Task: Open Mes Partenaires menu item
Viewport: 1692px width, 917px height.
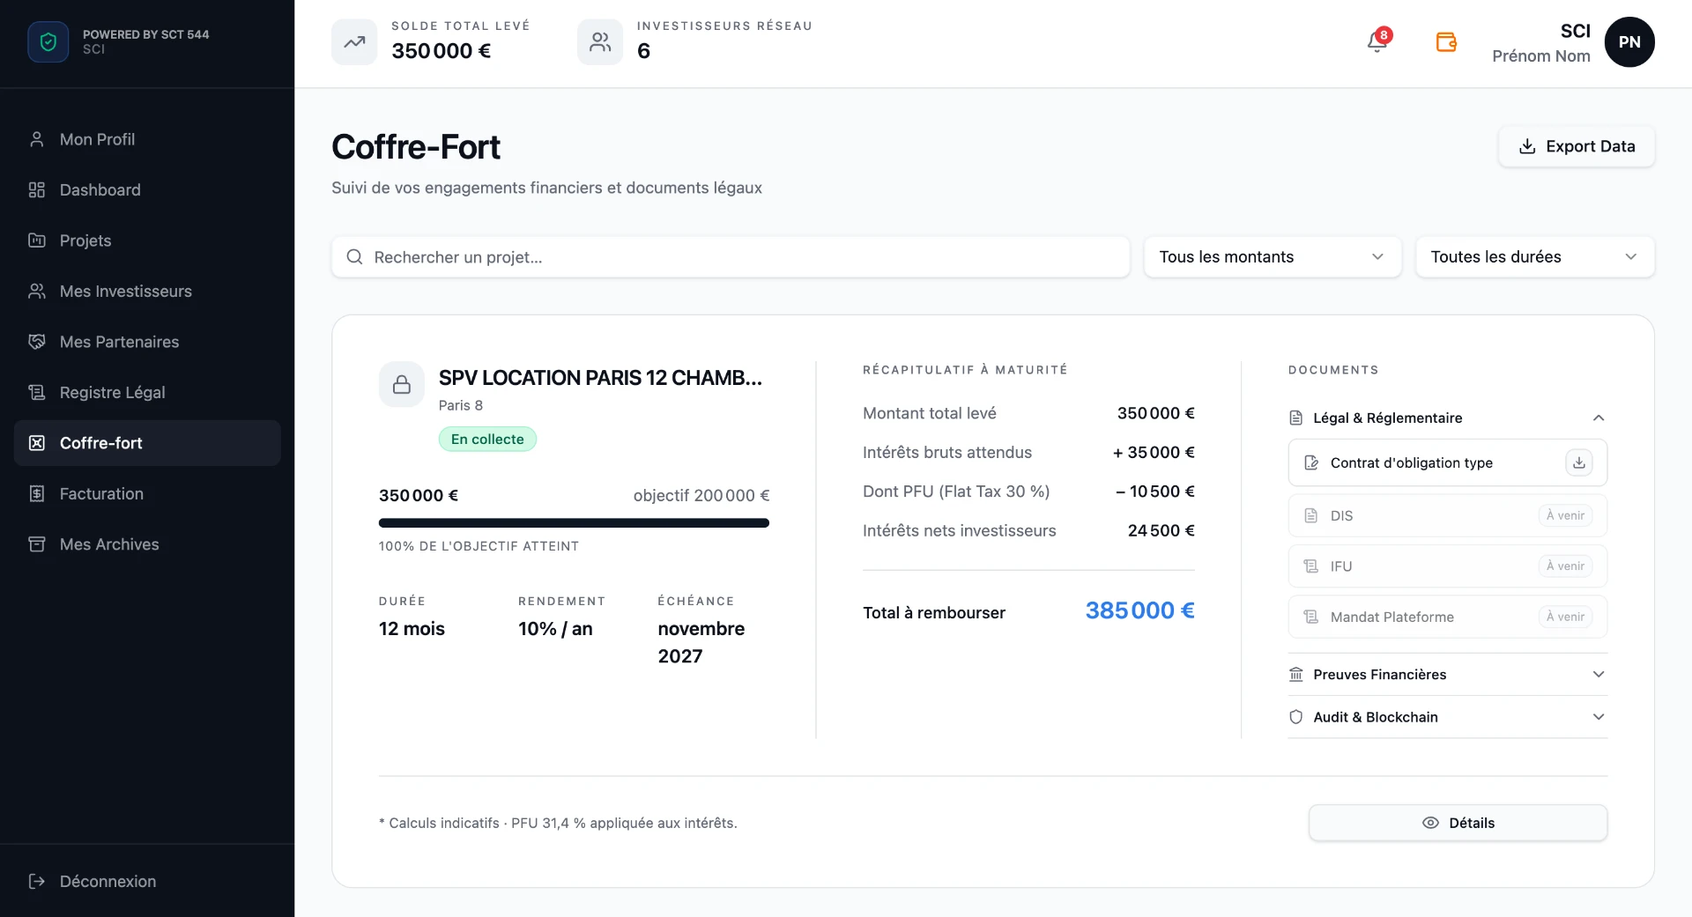Action: (x=147, y=342)
